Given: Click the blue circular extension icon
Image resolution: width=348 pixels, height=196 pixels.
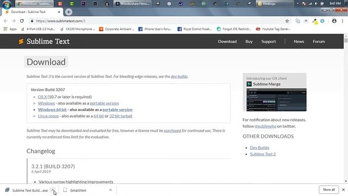Looking at the screenshot, I should (x=322, y=21).
